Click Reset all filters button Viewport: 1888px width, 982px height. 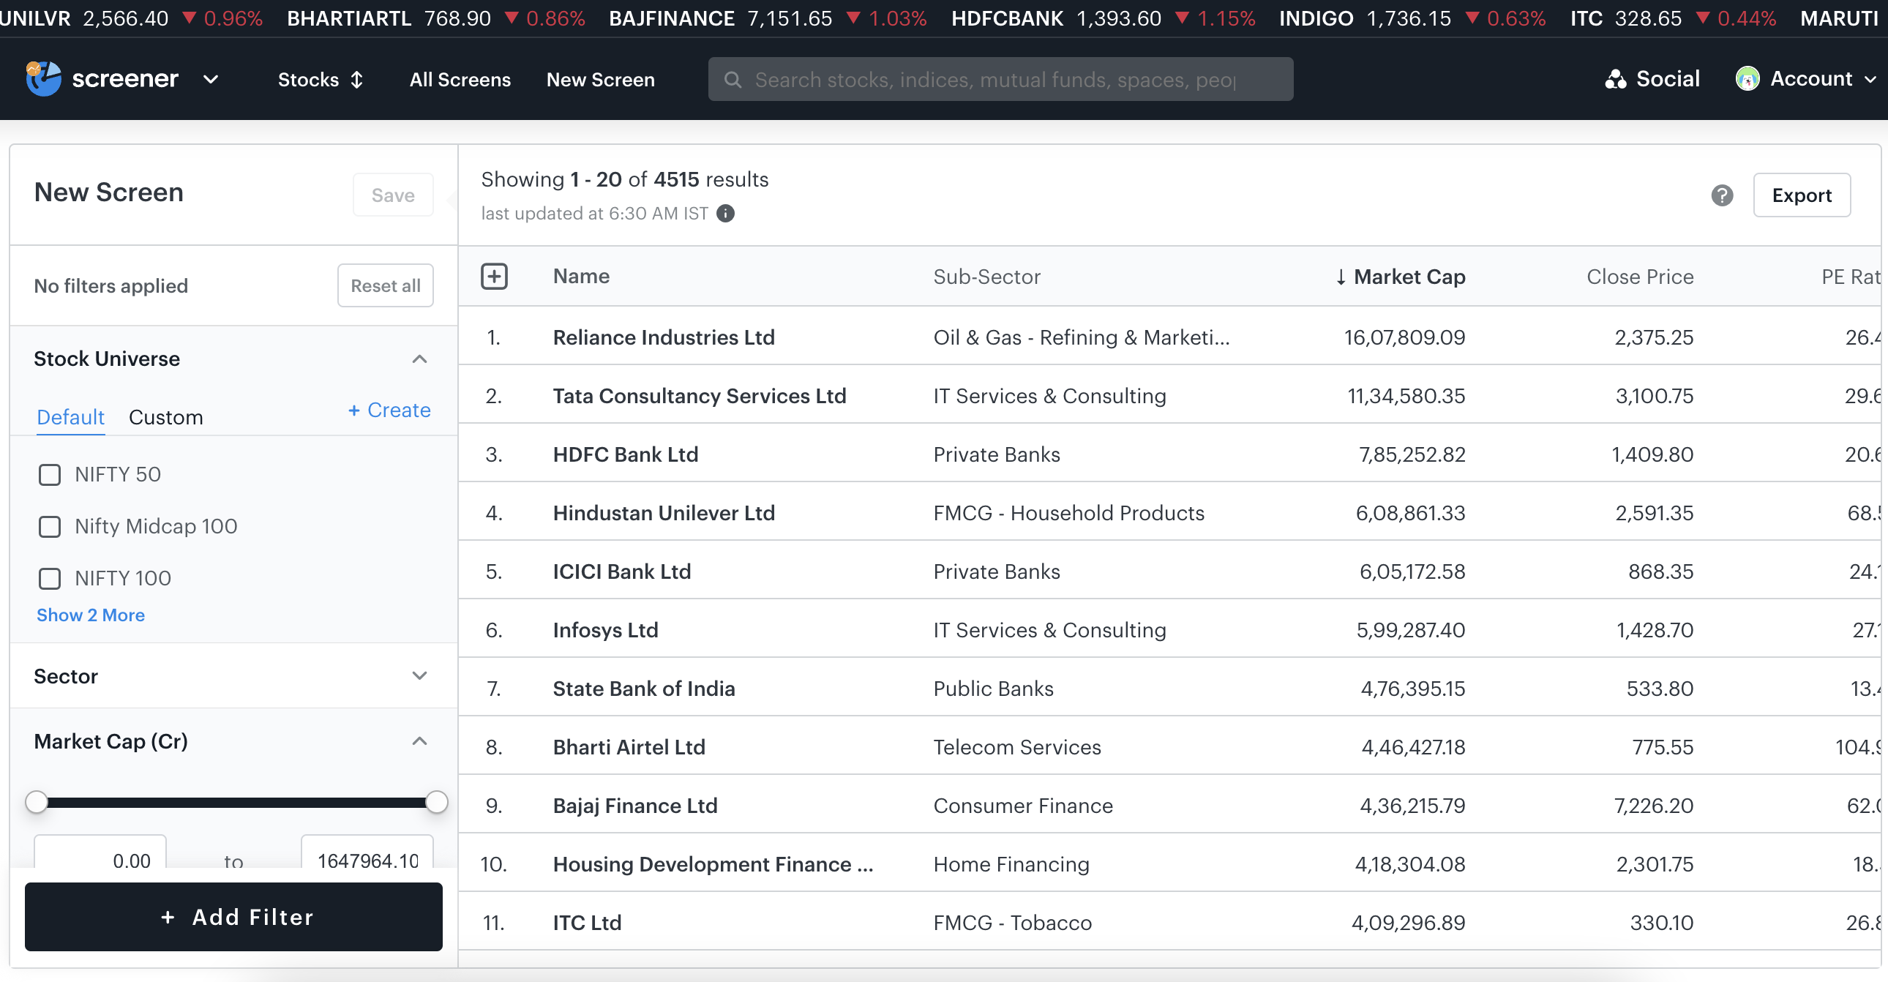pos(385,285)
